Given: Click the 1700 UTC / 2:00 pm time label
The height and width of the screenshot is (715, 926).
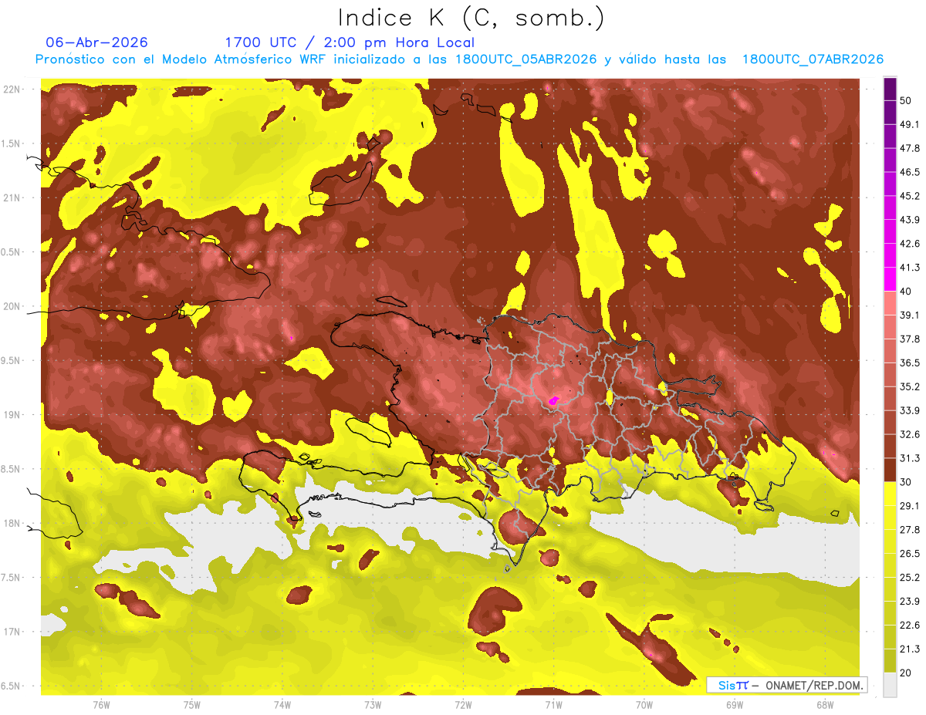Looking at the screenshot, I should pyautogui.click(x=350, y=42).
